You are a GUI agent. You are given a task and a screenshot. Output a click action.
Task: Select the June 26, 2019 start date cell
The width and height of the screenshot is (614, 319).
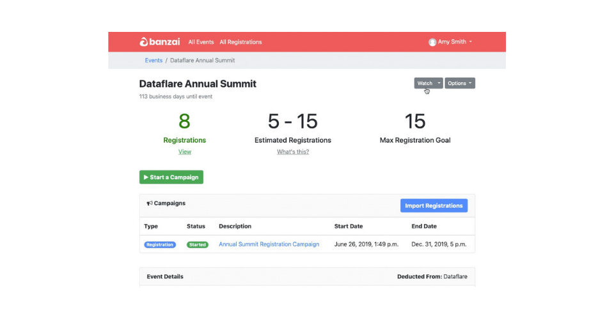click(x=366, y=244)
